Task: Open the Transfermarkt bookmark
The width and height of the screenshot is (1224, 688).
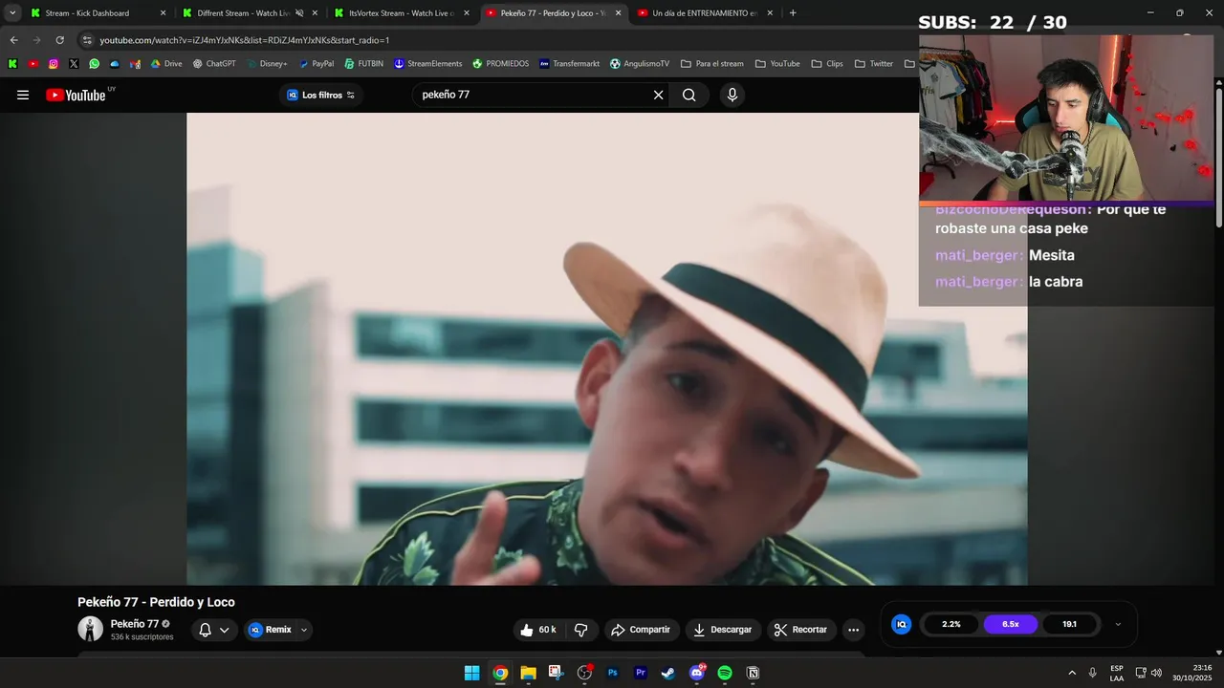Action: click(x=570, y=64)
